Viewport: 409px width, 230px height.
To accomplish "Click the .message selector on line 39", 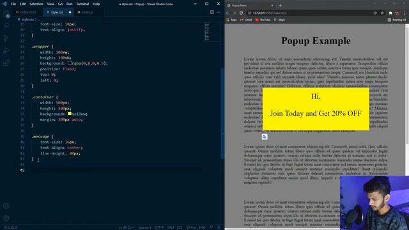I will [x=40, y=136].
